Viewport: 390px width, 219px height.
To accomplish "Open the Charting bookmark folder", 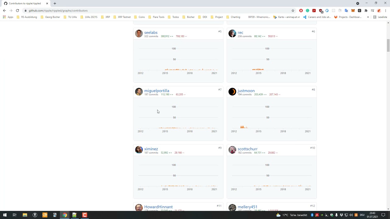I will pyautogui.click(x=233, y=17).
